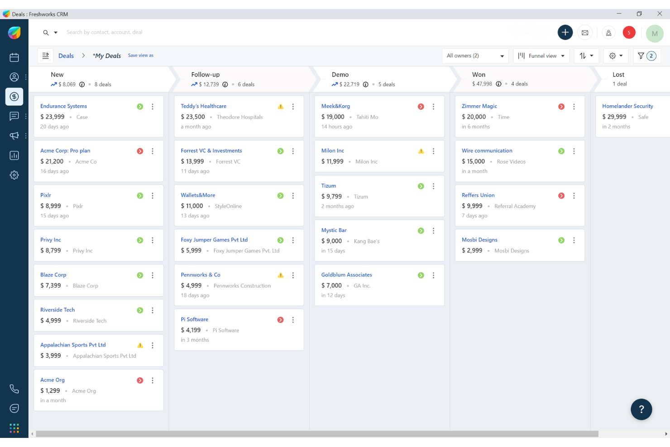Open the Deals icon in the sidebar
Image resolution: width=670 pixels, height=447 pixels.
coord(14,96)
